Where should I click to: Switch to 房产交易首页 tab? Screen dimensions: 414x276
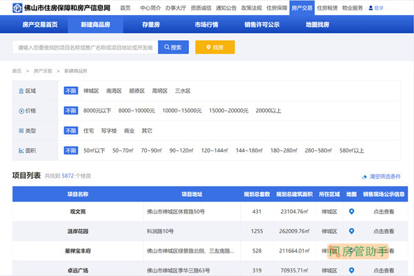tap(40, 25)
